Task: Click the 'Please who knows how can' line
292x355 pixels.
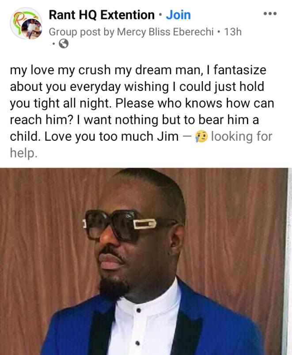Action: [195, 104]
